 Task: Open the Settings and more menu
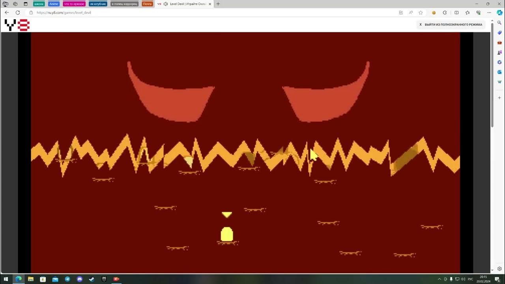489,13
